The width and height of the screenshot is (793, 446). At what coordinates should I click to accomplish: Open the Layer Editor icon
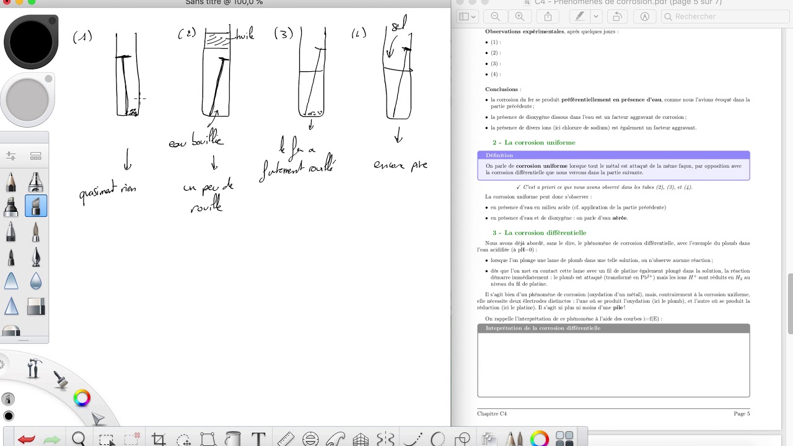[489, 439]
